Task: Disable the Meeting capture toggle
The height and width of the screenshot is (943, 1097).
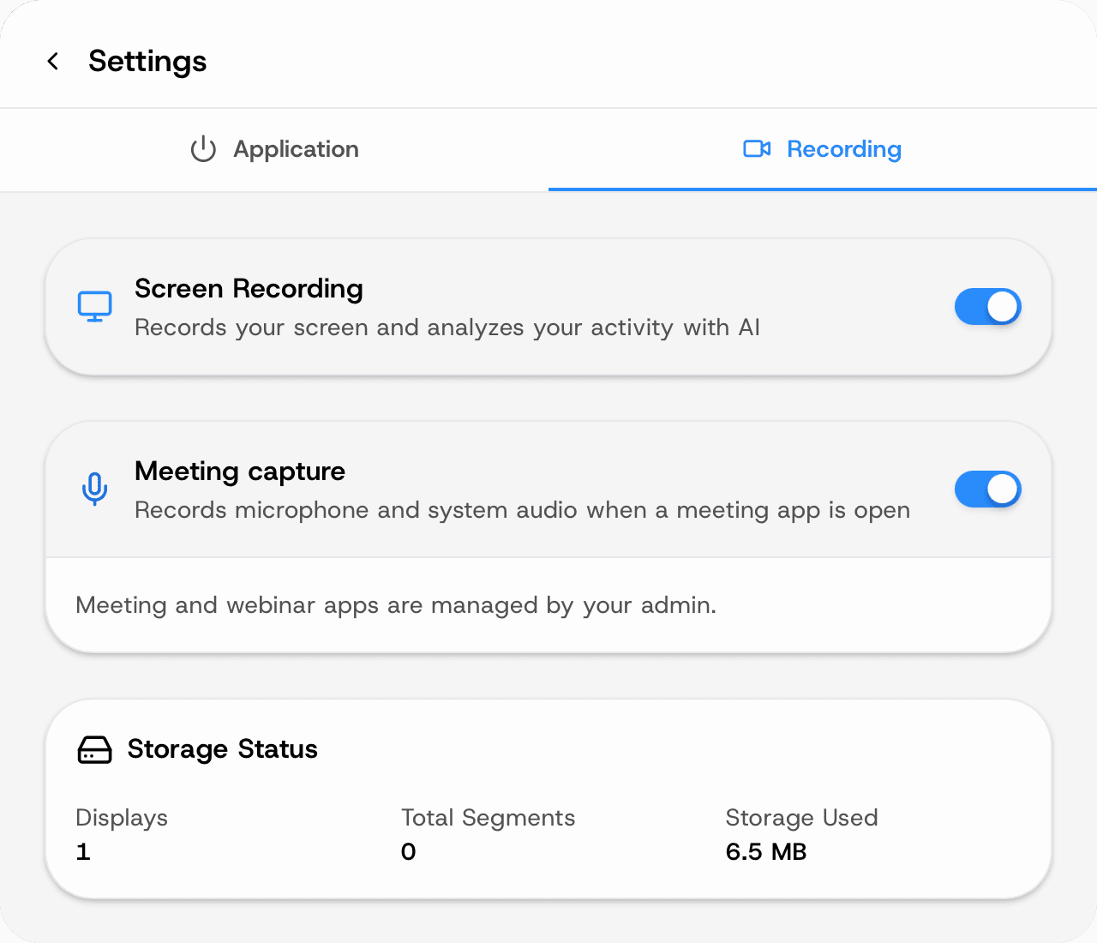Action: click(988, 490)
